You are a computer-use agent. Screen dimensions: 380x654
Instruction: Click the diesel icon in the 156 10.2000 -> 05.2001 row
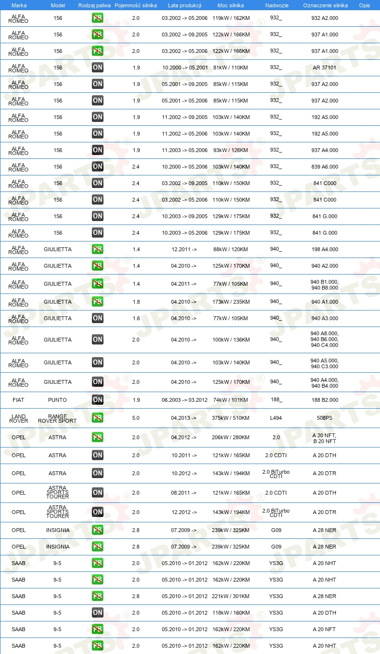click(98, 68)
